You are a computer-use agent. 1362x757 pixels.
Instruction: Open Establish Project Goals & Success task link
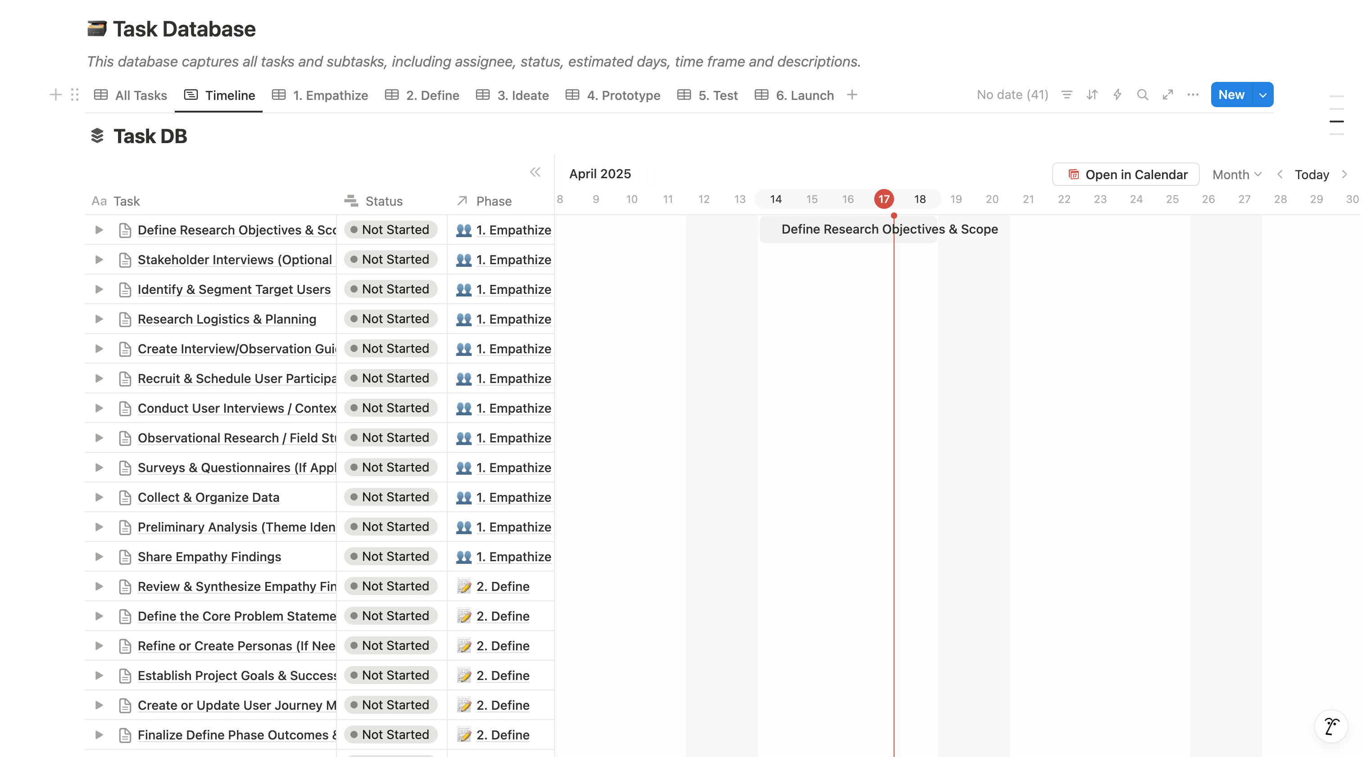point(237,676)
